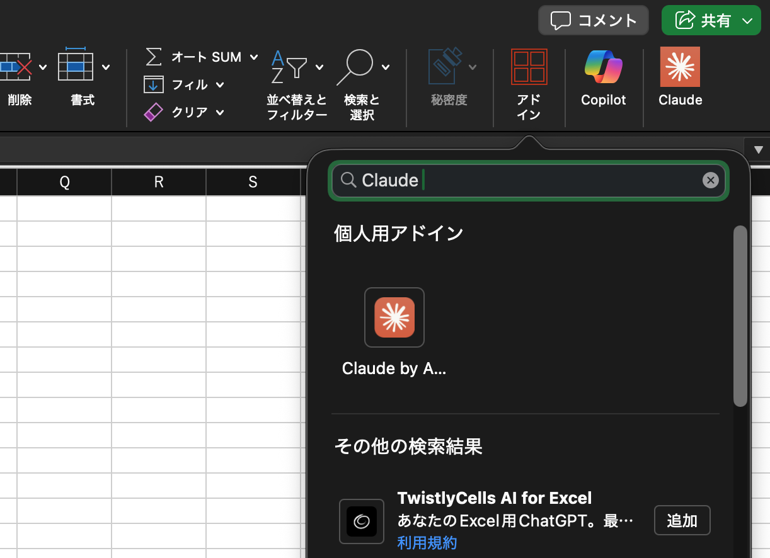
Task: Click the コメント comments button
Action: [x=594, y=21]
